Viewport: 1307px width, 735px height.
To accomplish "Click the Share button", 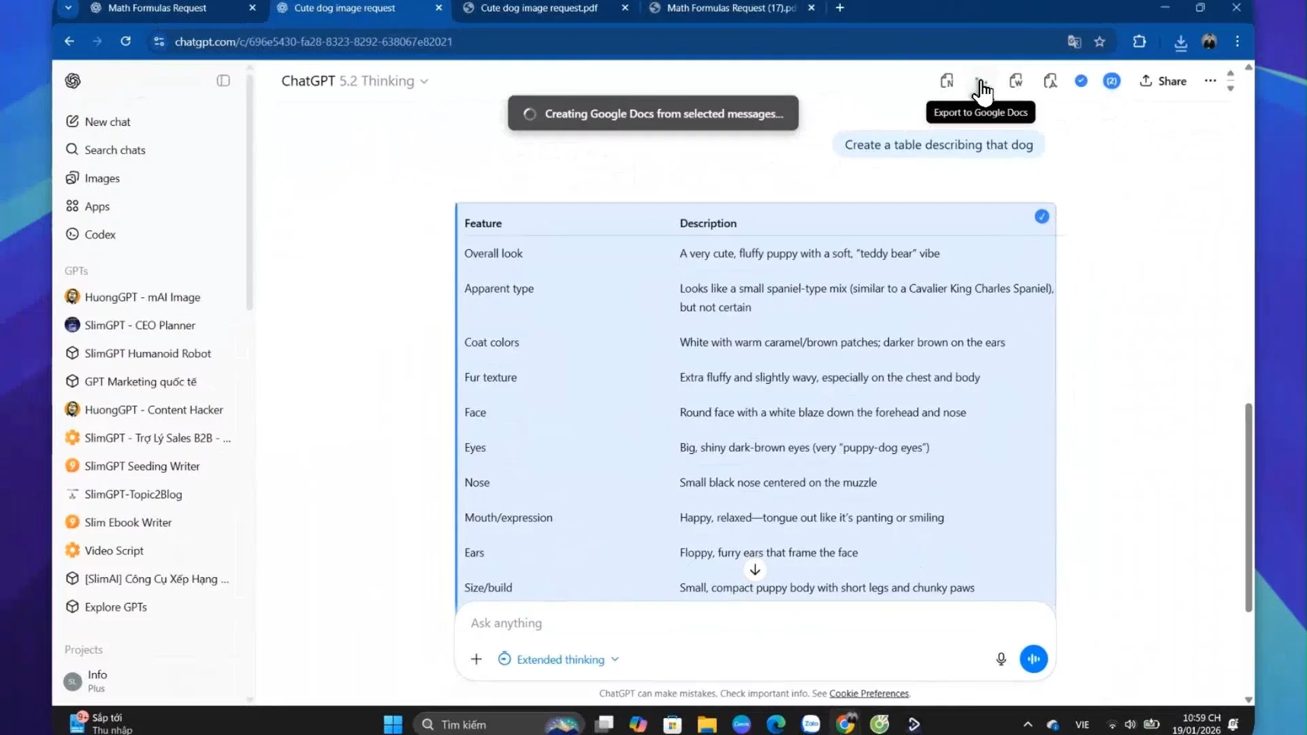I will 1163,81.
